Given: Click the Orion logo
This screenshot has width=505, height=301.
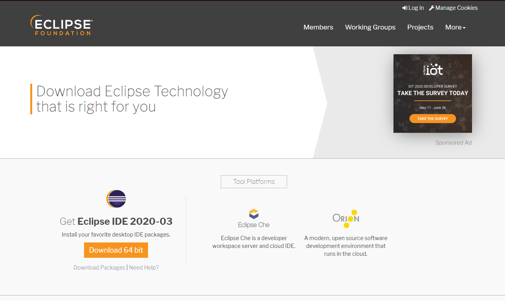Looking at the screenshot, I should click(346, 218).
